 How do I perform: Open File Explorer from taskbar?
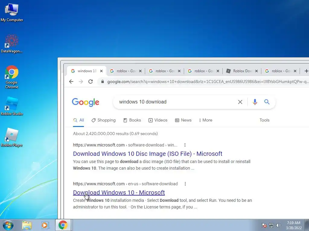point(27,225)
